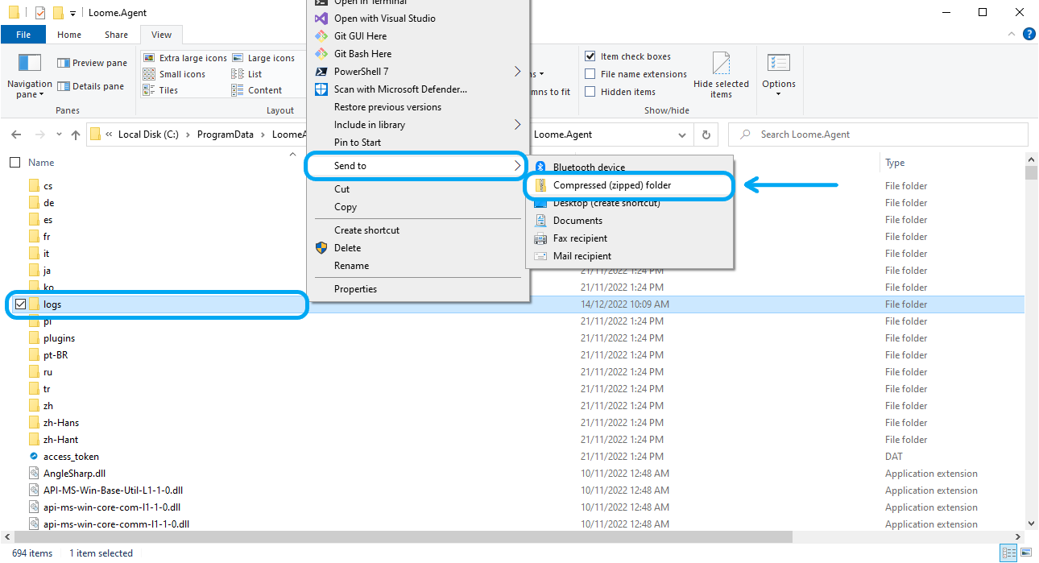Click the Mail recipient icon
The height and width of the screenshot is (563, 1039).
pyautogui.click(x=540, y=255)
